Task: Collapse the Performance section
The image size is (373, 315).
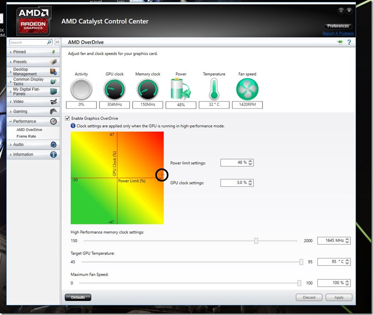Action: pos(33,121)
